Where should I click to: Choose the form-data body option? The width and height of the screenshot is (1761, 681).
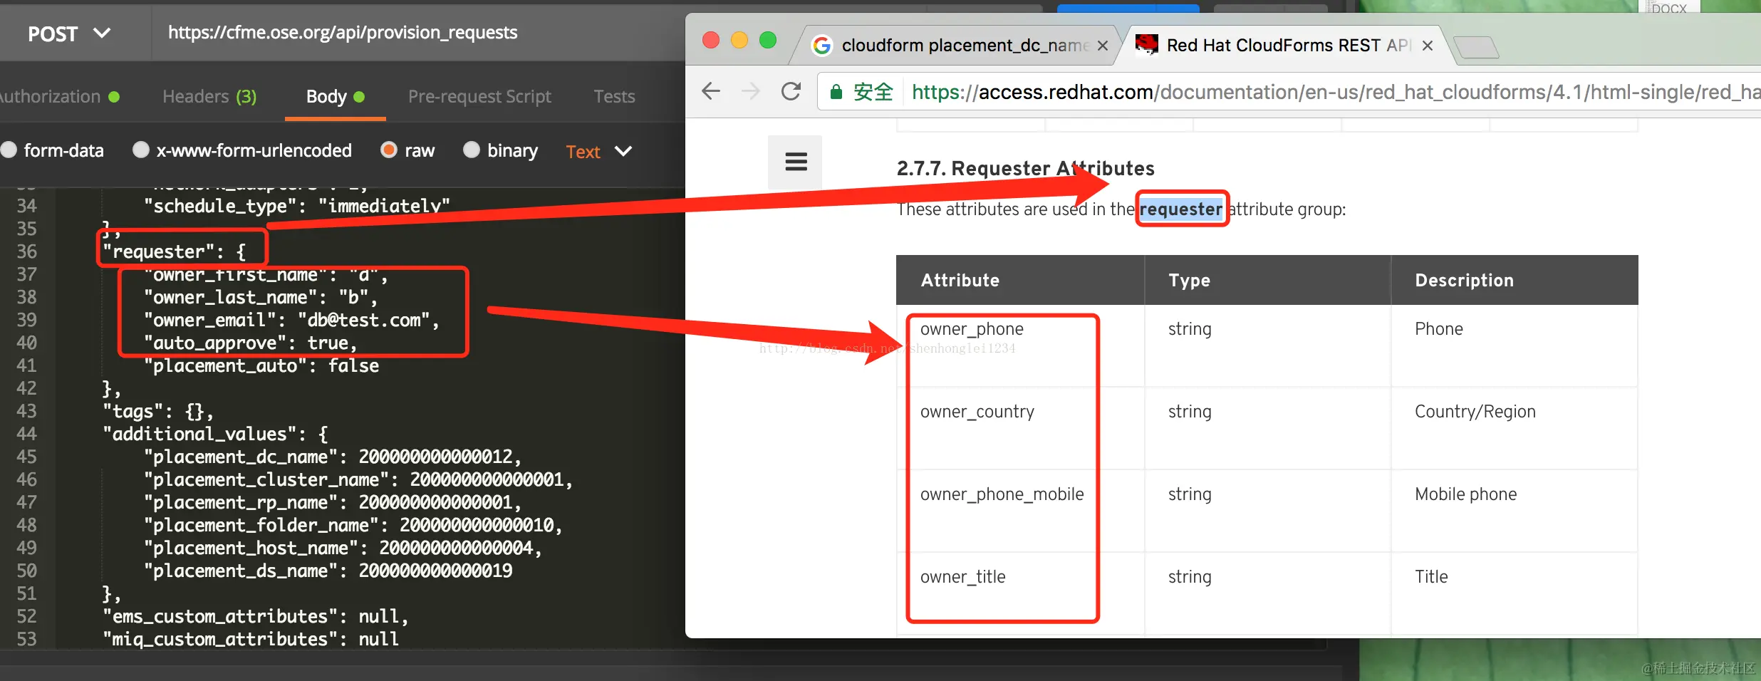(9, 150)
